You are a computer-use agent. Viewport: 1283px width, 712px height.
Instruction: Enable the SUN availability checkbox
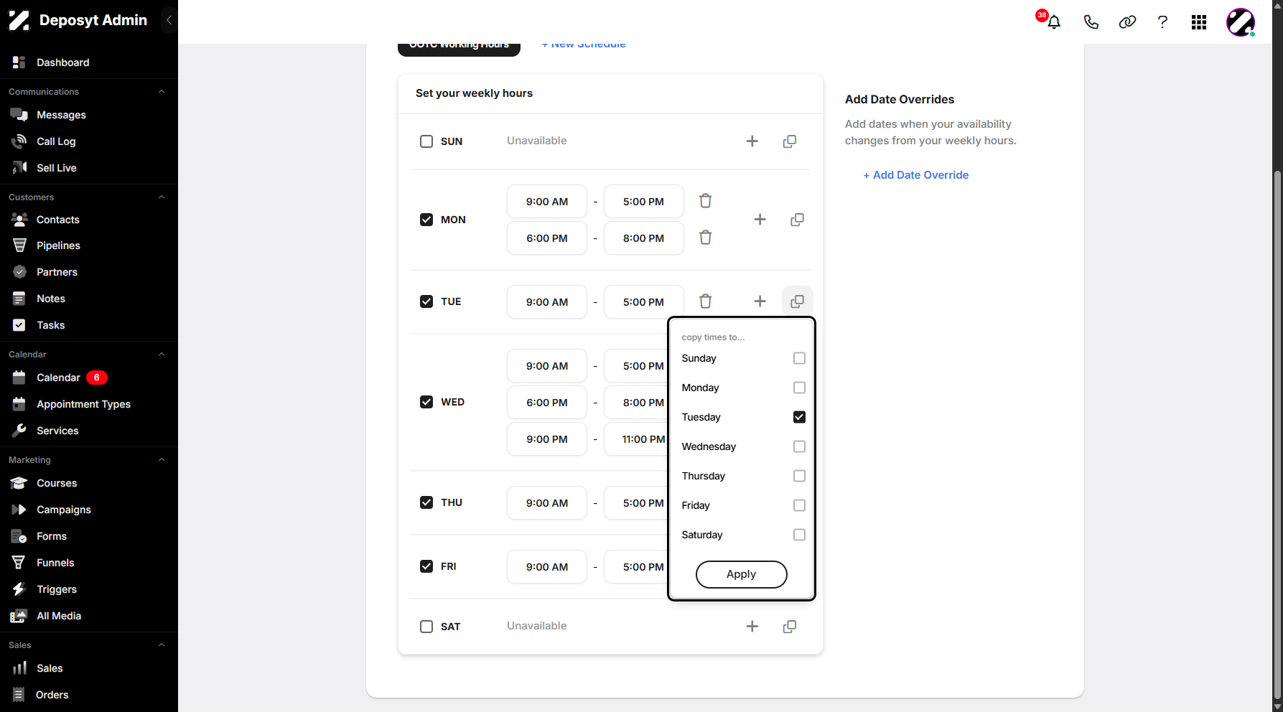pyautogui.click(x=426, y=141)
